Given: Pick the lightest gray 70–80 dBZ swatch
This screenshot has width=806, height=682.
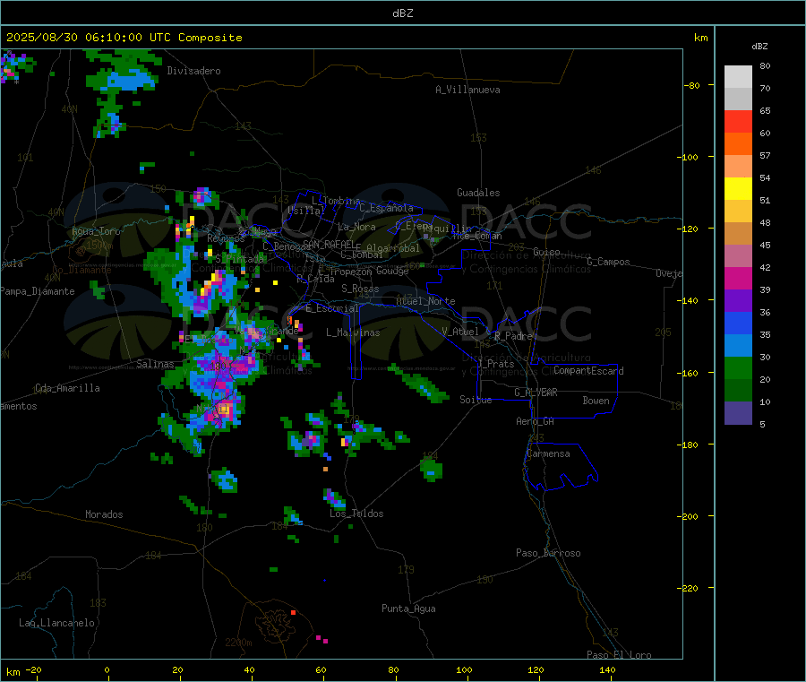Looking at the screenshot, I should 738,77.
